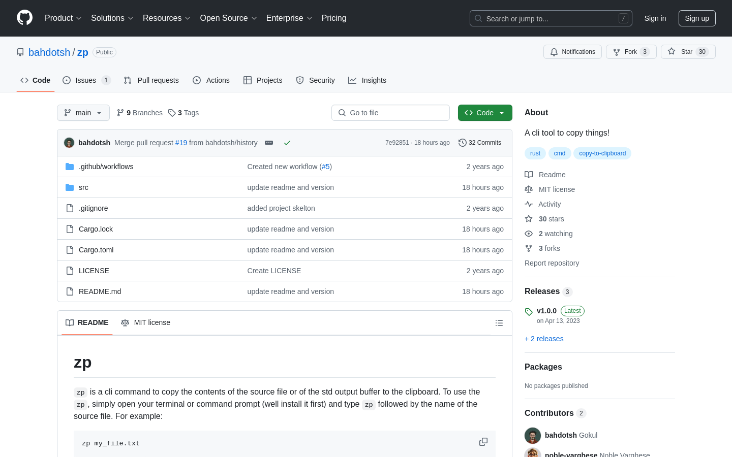Switch to Pull requests tab
The height and width of the screenshot is (457, 732).
click(x=151, y=80)
